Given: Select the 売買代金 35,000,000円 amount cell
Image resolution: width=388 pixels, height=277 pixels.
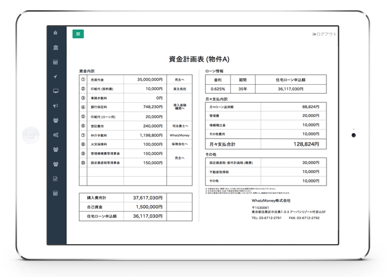Looking at the screenshot, I should pyautogui.click(x=144, y=79).
